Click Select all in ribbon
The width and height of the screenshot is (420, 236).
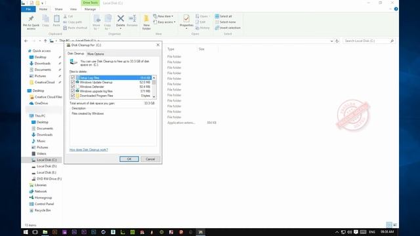[223, 16]
